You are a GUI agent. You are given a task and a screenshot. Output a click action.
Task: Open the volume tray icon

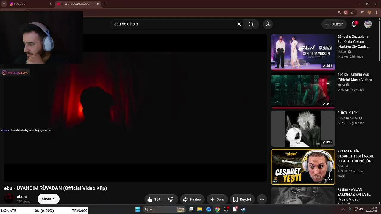361,209
